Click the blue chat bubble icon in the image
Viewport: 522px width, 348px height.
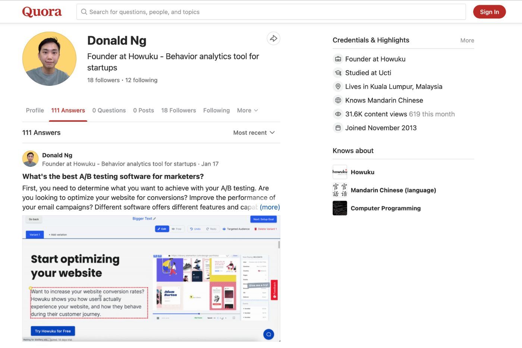pos(268,334)
